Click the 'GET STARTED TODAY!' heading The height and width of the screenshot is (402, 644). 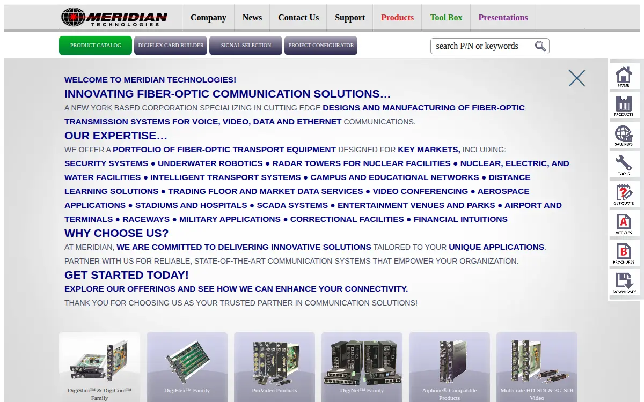coord(127,275)
